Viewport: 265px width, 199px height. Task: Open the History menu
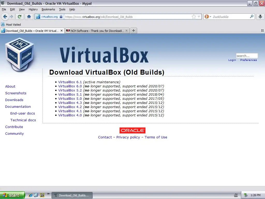click(33, 9)
